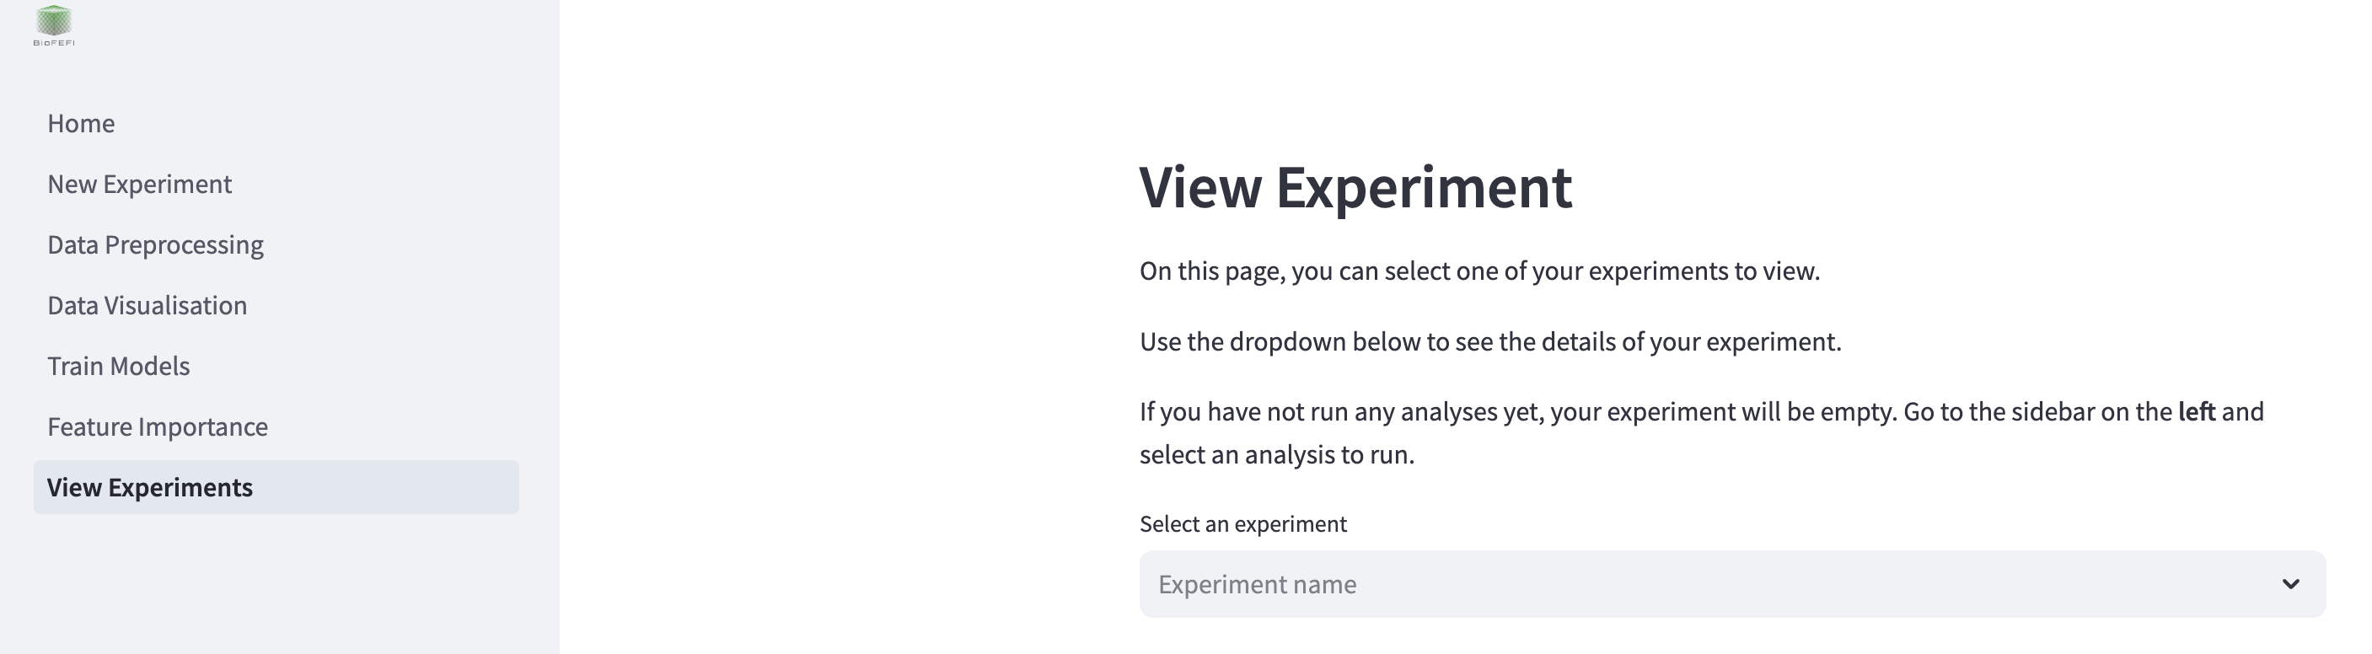Click the Select an experiment label

[x=1242, y=523]
